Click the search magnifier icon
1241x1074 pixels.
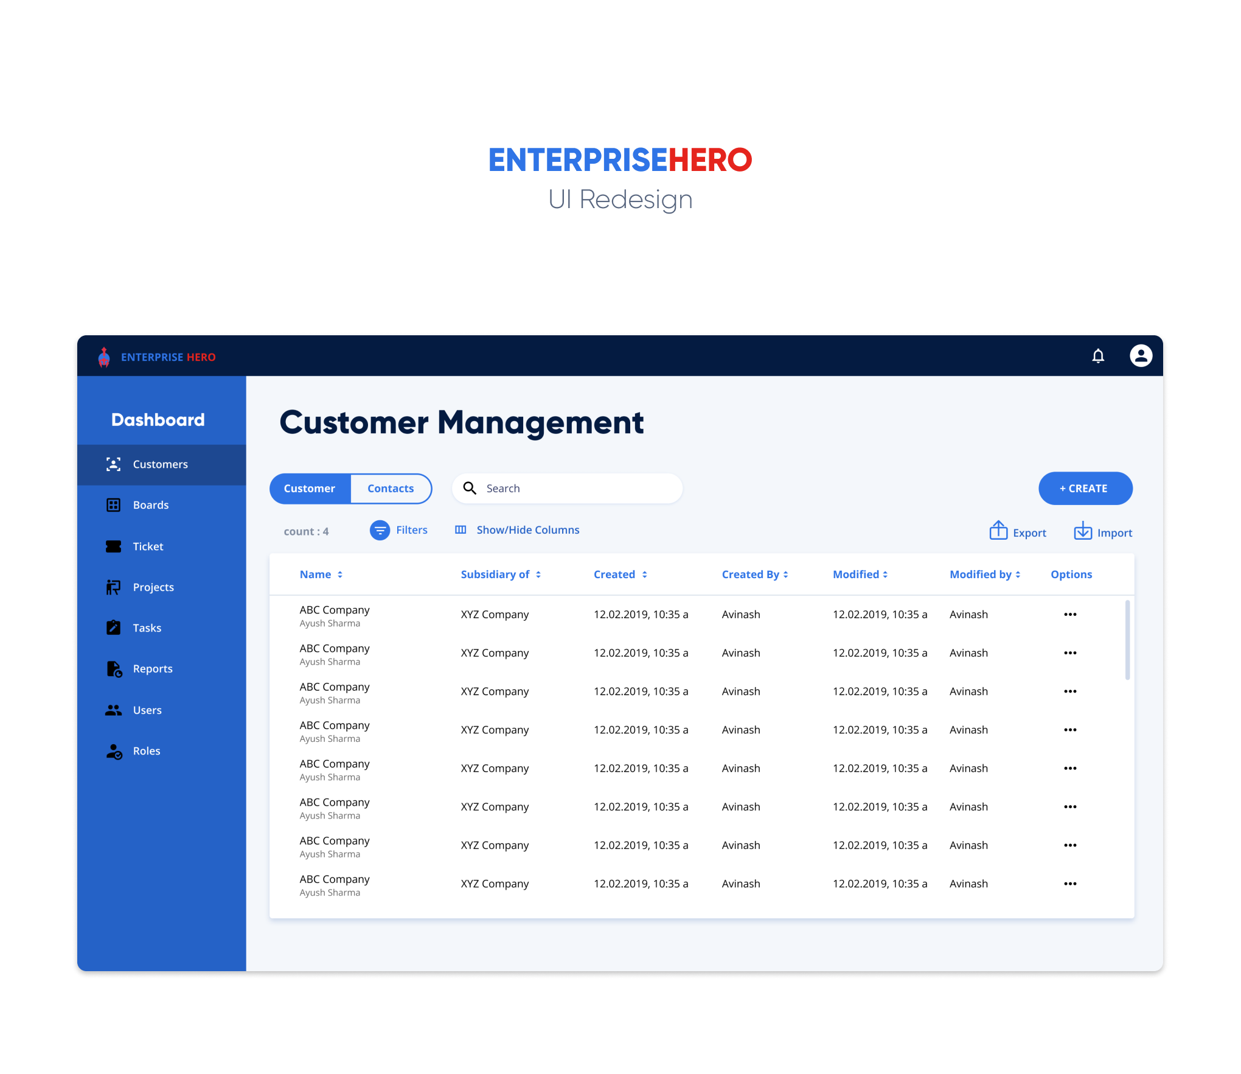[470, 488]
